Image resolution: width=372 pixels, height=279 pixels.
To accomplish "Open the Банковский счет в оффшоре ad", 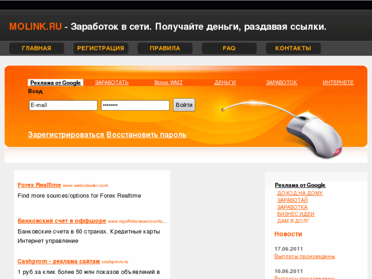I will click(62, 221).
